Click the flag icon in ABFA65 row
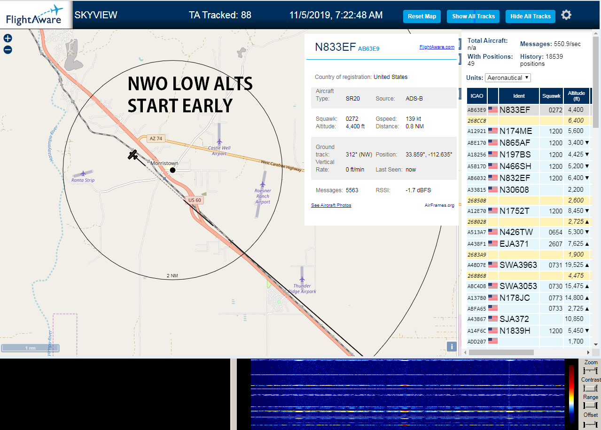This screenshot has width=601, height=430. tap(492, 309)
